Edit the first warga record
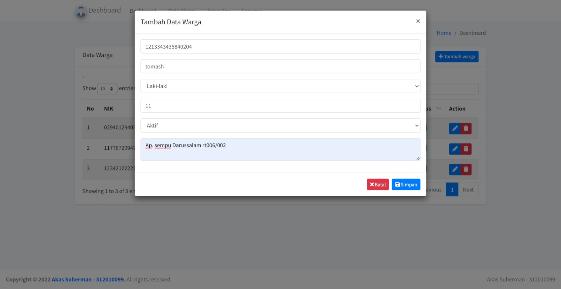This screenshot has height=289, width=561. [455, 128]
